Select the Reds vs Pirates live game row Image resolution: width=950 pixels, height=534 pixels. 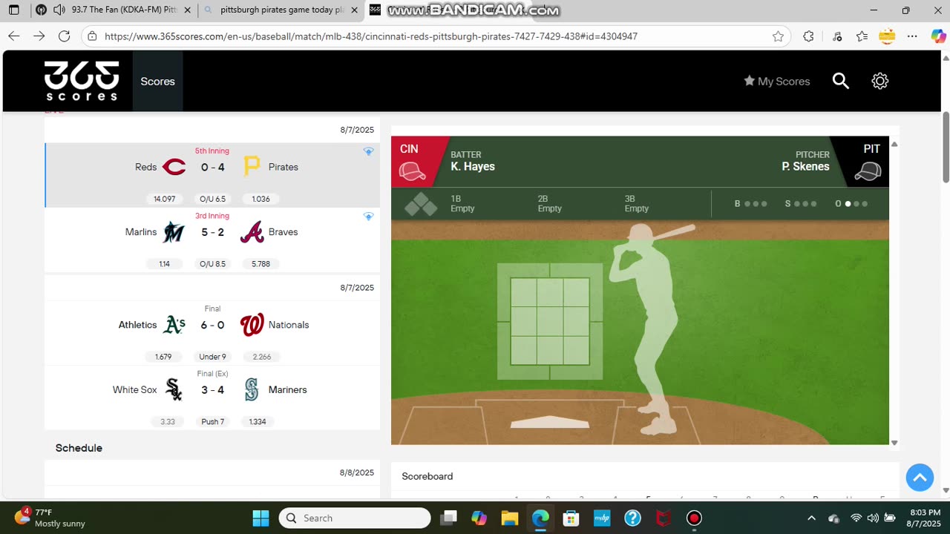coord(212,175)
